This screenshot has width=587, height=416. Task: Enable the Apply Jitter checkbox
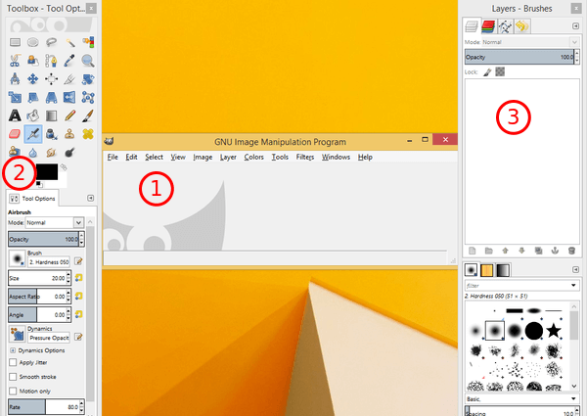(13, 362)
